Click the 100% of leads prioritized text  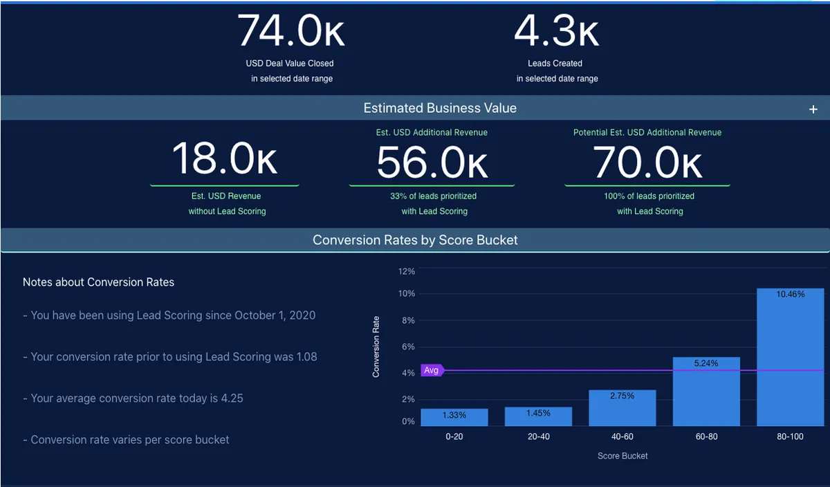649,196
